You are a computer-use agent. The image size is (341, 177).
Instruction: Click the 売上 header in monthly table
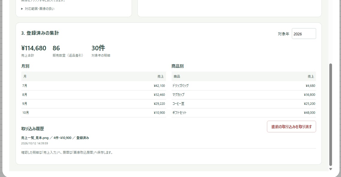160,76
